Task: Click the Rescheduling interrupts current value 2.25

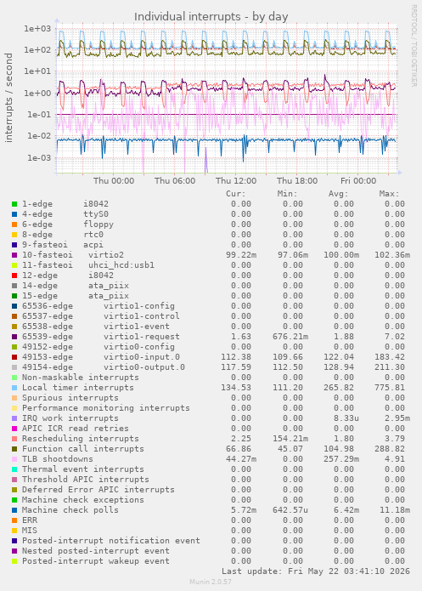Action: click(241, 439)
